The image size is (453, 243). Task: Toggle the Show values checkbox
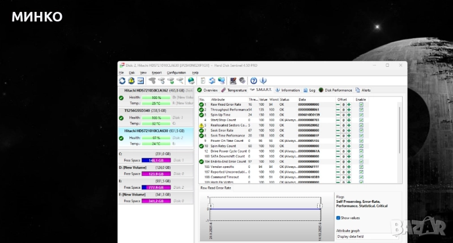(339, 218)
